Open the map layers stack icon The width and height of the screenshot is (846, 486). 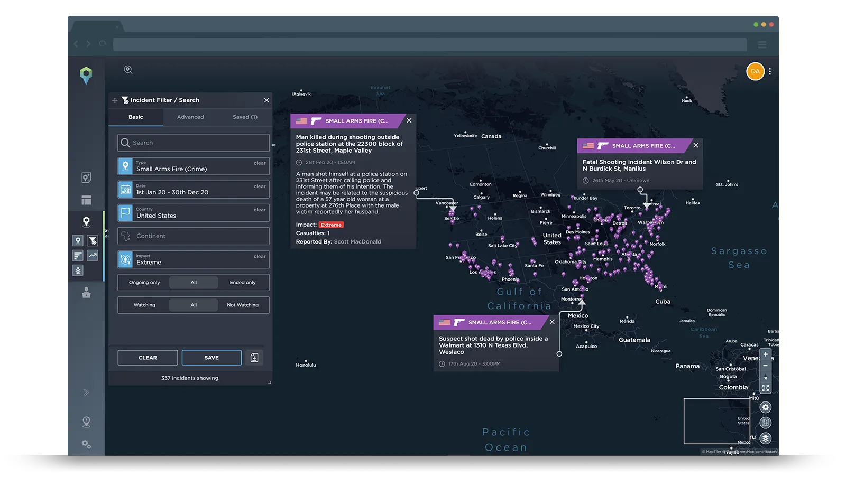click(x=765, y=438)
